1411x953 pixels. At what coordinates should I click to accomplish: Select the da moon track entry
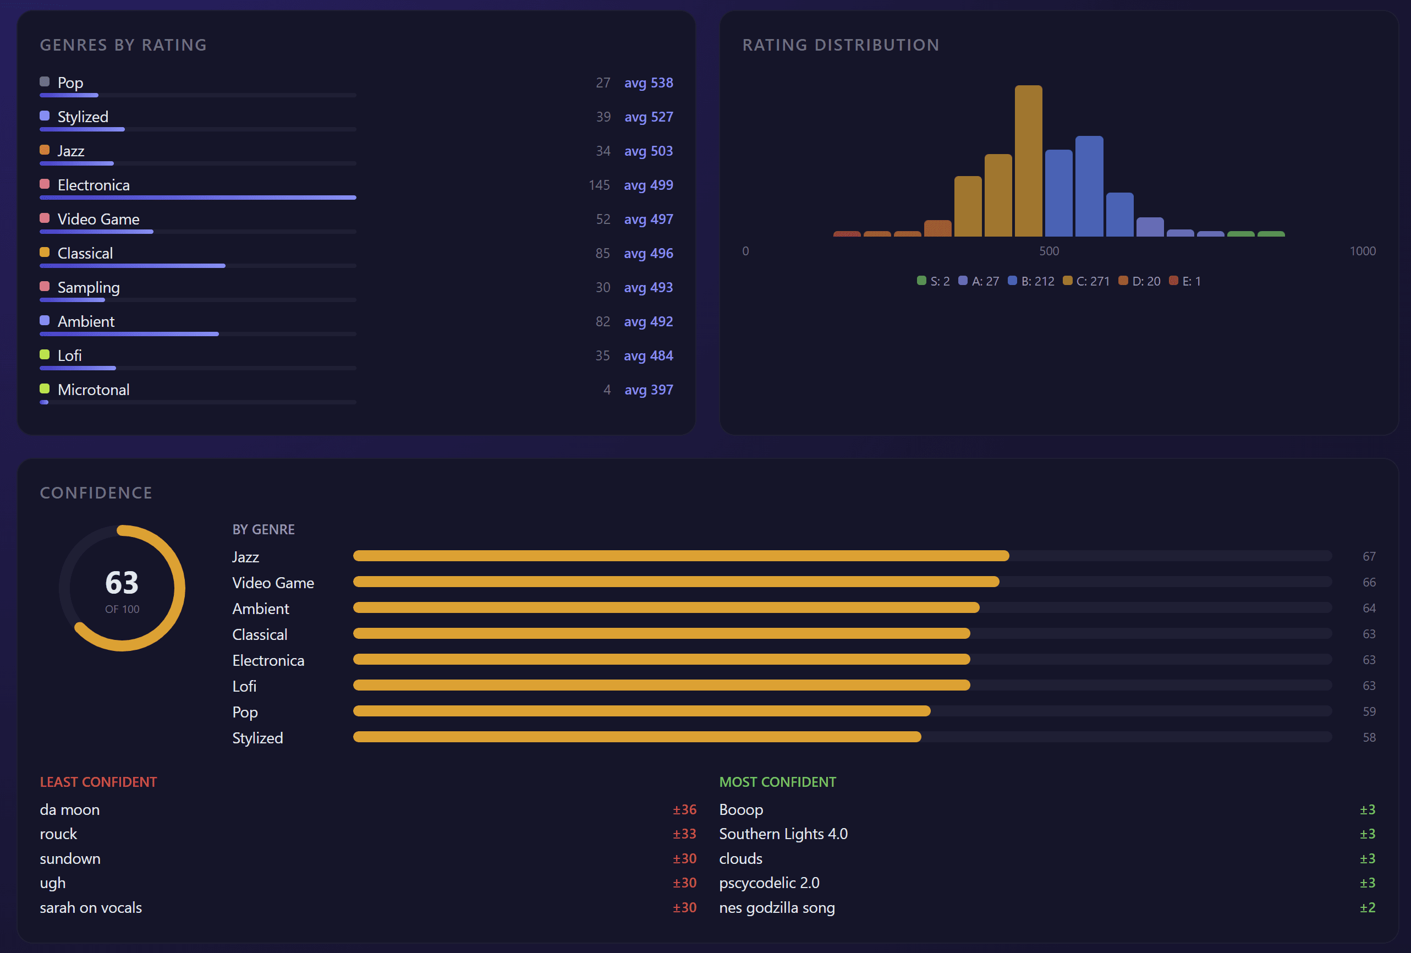[69, 809]
